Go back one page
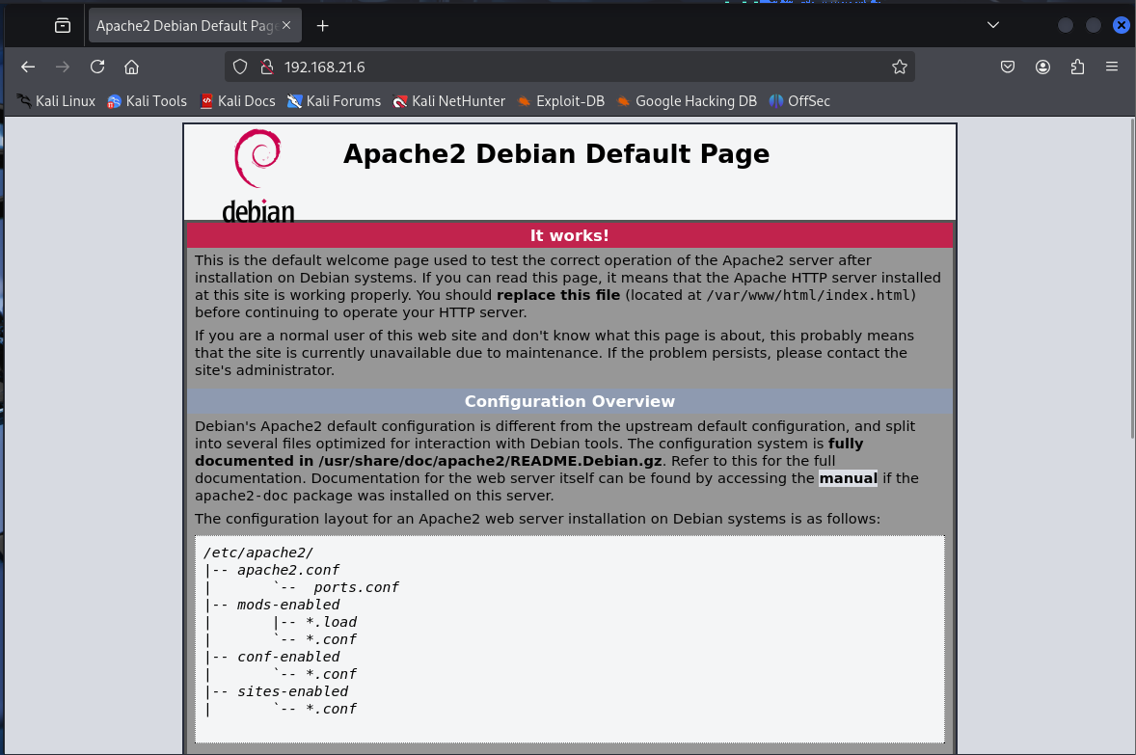This screenshot has width=1136, height=755. click(x=28, y=67)
